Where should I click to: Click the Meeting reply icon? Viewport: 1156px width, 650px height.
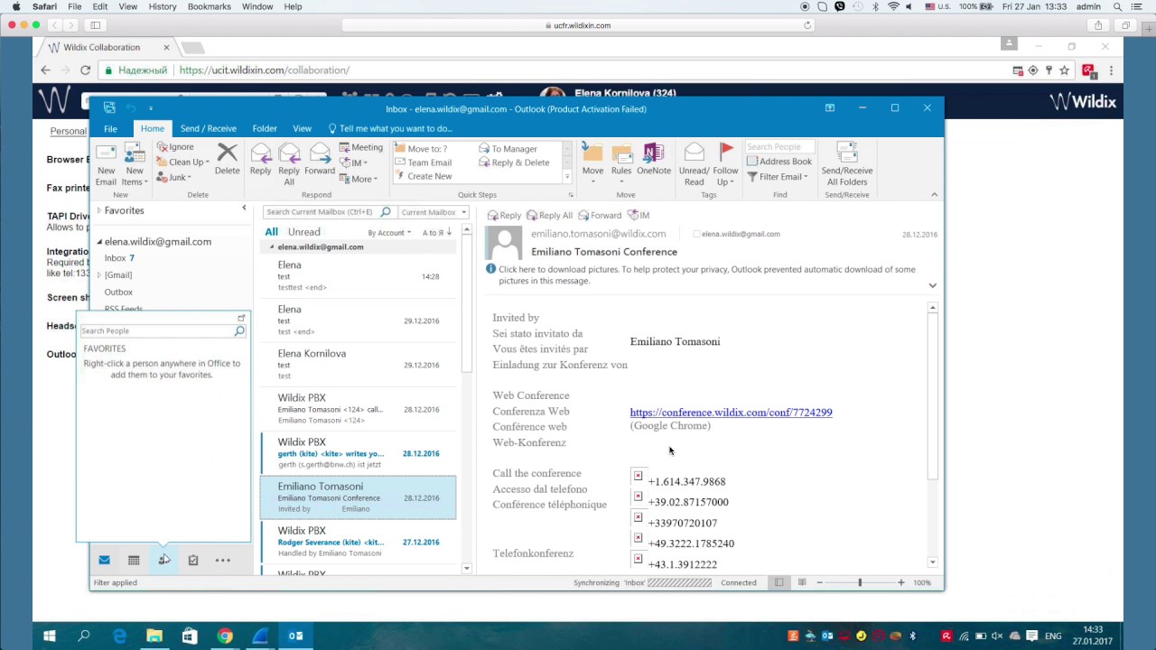[345, 147]
